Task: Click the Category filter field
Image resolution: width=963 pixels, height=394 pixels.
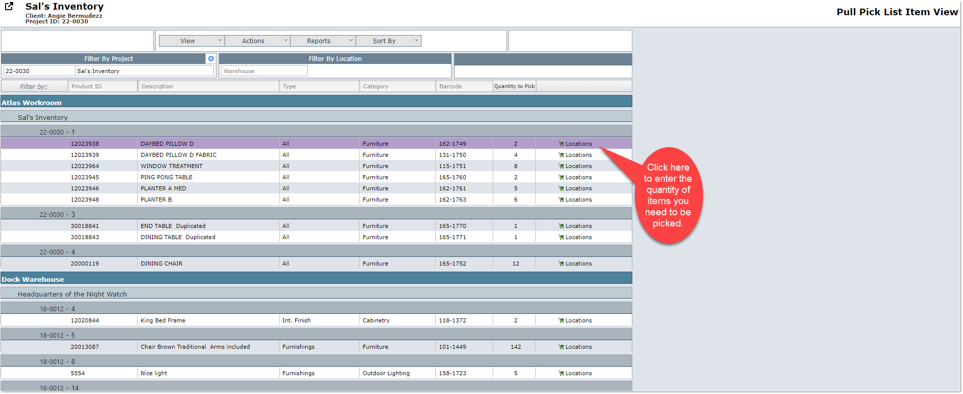Action: point(398,86)
